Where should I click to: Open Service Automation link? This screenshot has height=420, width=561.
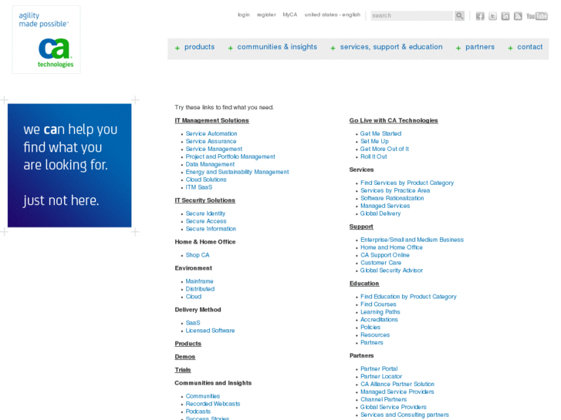coord(211,133)
